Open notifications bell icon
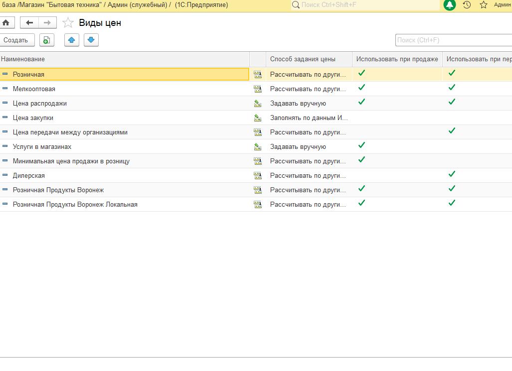 coord(450,5)
